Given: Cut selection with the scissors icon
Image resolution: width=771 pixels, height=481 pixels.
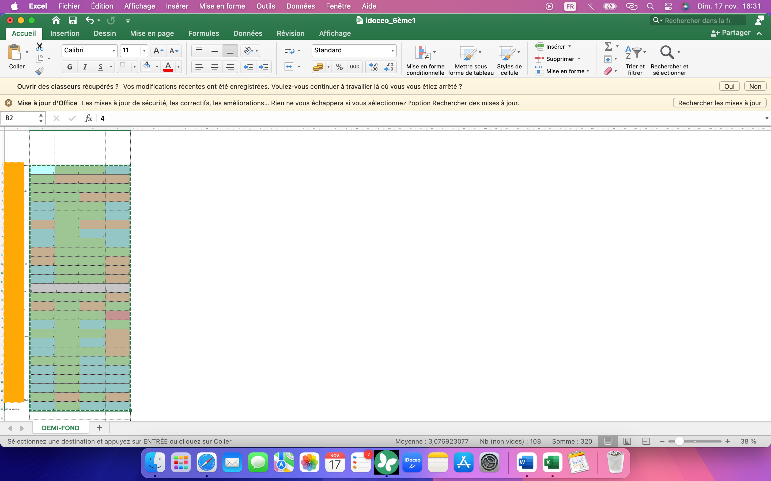Looking at the screenshot, I should tap(40, 47).
